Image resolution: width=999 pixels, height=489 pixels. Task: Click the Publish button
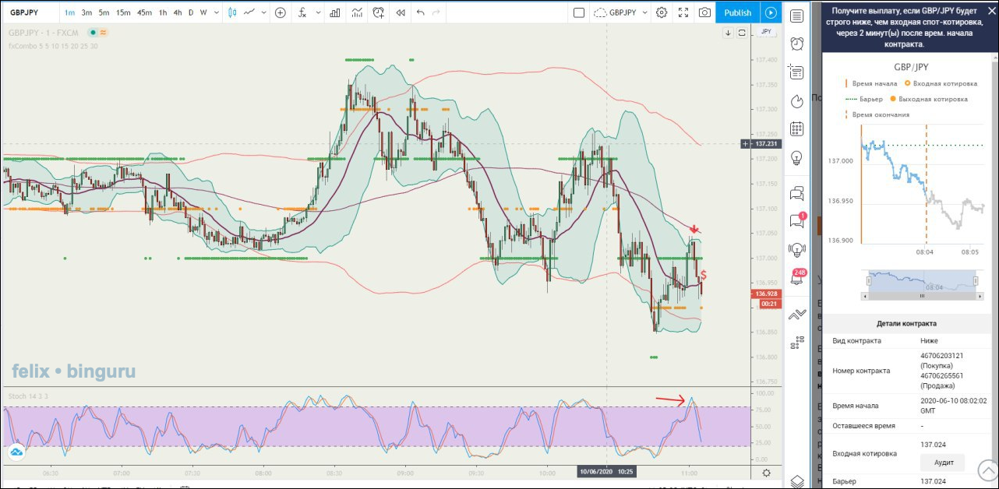737,12
